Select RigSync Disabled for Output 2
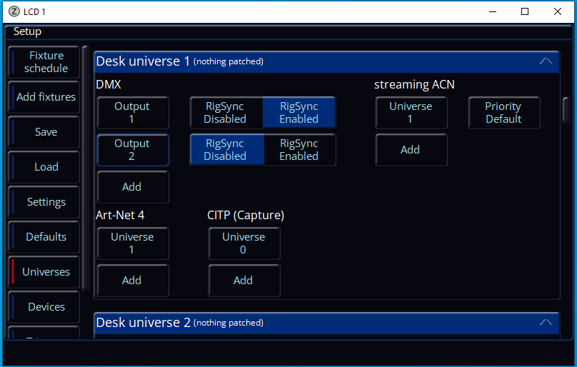577x367 pixels. coord(226,150)
